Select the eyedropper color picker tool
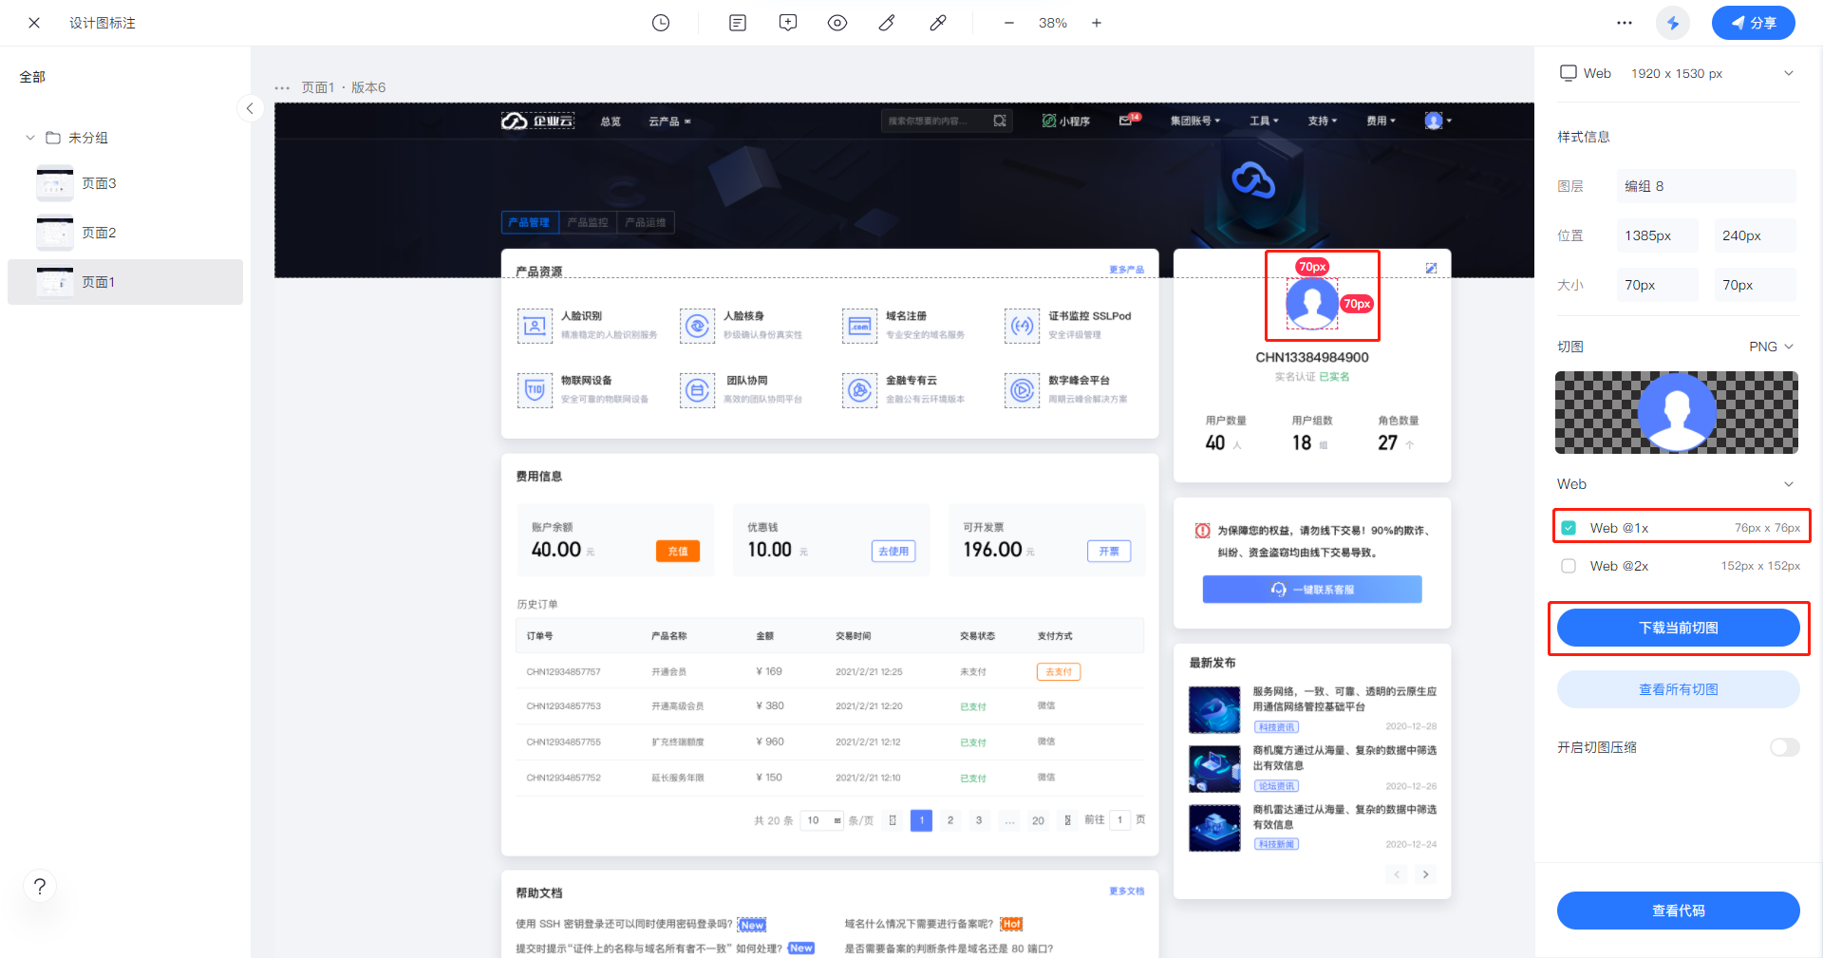 click(938, 23)
